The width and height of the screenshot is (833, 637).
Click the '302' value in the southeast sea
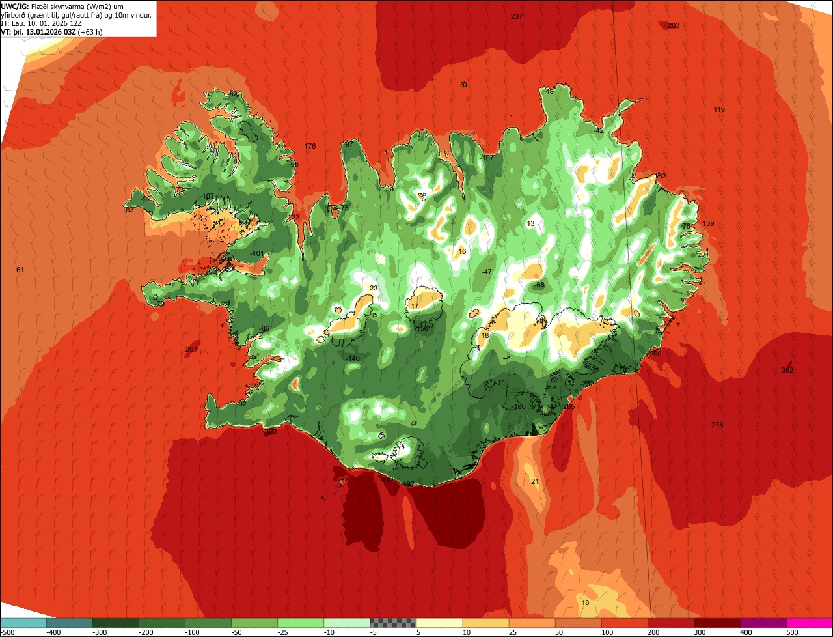click(x=787, y=370)
